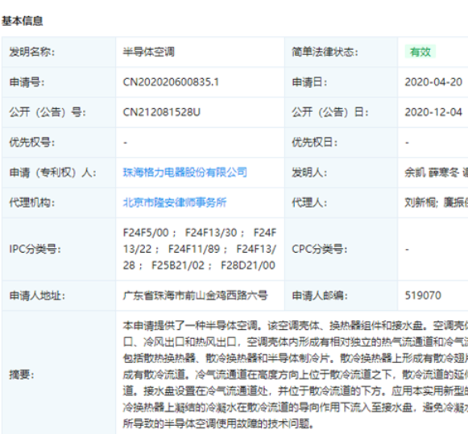468x434 pixels.
Task: Click the 代理人 label cell
Action: [x=341, y=203]
